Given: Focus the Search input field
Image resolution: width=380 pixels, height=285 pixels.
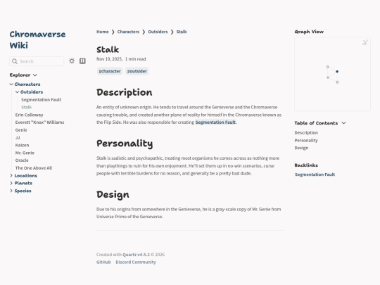Looking at the screenshot, I should (37, 61).
